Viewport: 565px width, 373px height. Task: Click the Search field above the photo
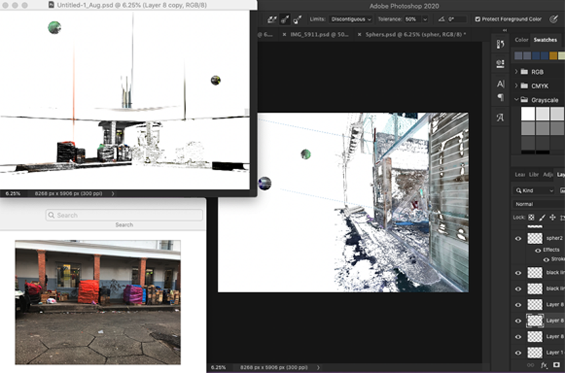pos(124,215)
